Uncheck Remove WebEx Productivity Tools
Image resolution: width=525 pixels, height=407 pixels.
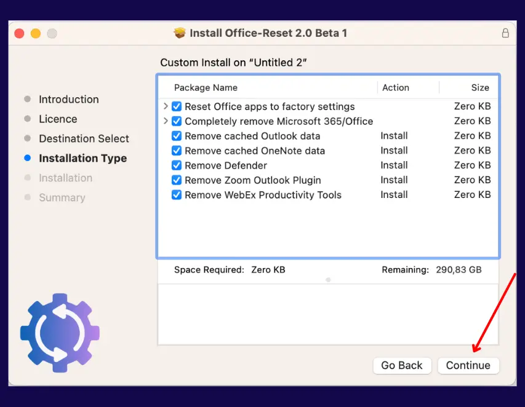coord(177,195)
